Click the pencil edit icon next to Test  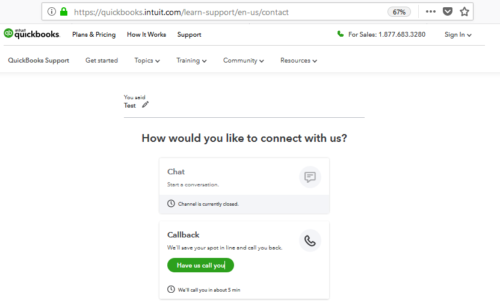[146, 105]
